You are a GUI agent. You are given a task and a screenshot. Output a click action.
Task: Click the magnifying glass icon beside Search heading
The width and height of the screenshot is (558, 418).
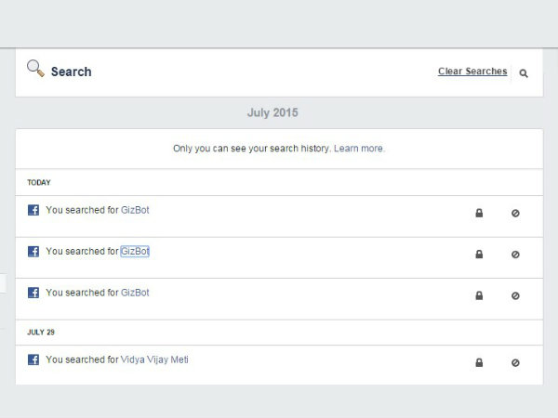[x=35, y=68]
